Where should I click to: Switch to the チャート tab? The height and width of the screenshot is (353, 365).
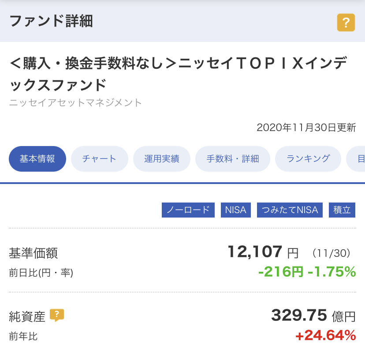99,159
